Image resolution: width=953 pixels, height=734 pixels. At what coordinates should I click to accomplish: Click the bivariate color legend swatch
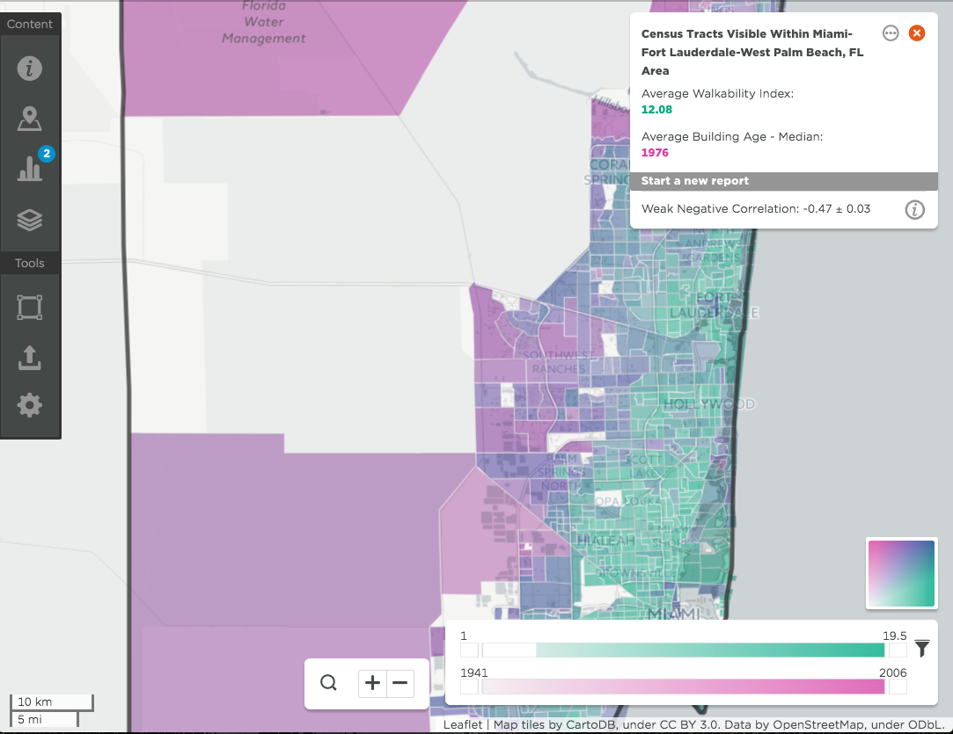(x=901, y=573)
